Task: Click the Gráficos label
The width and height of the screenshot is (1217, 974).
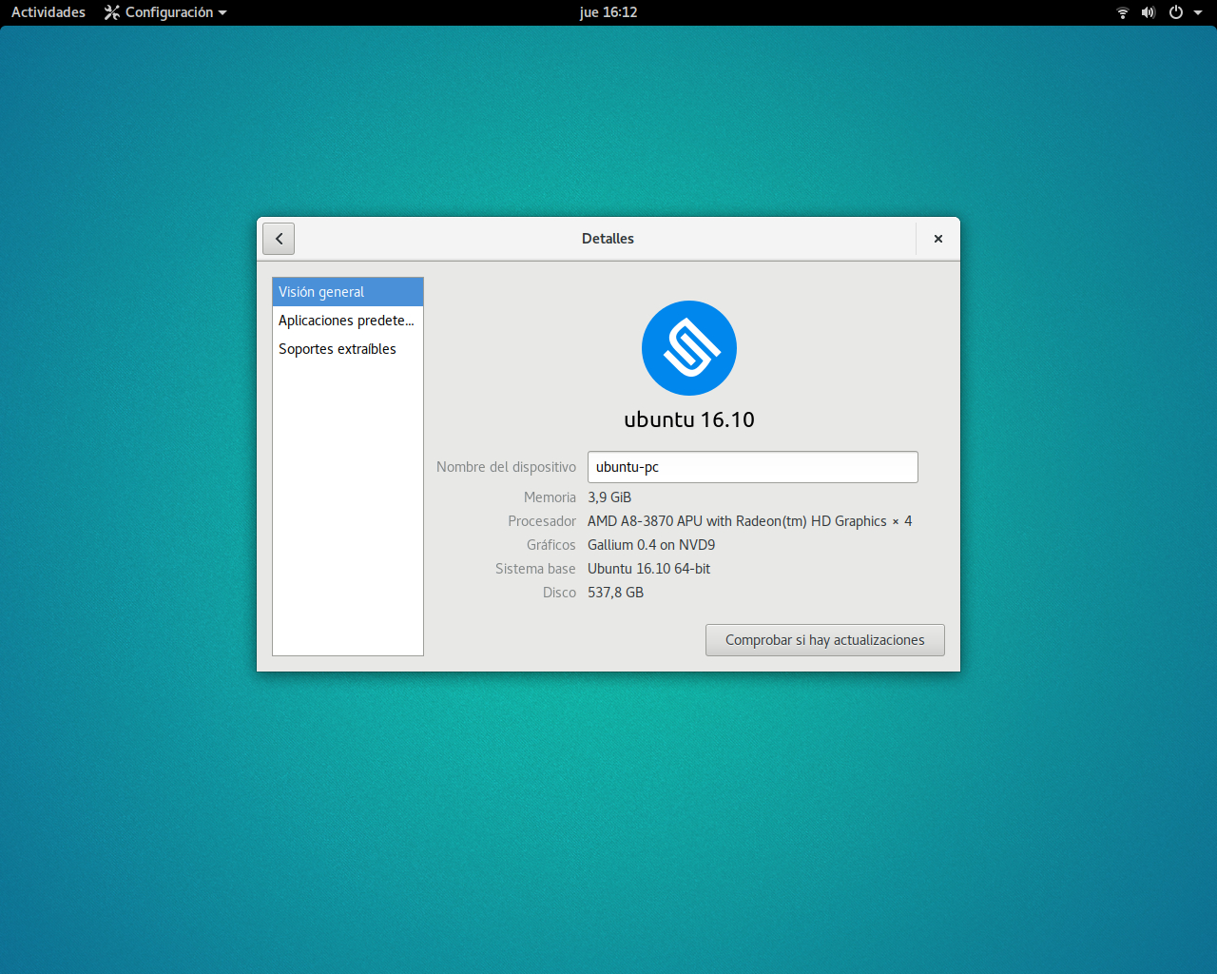Action: tap(551, 545)
